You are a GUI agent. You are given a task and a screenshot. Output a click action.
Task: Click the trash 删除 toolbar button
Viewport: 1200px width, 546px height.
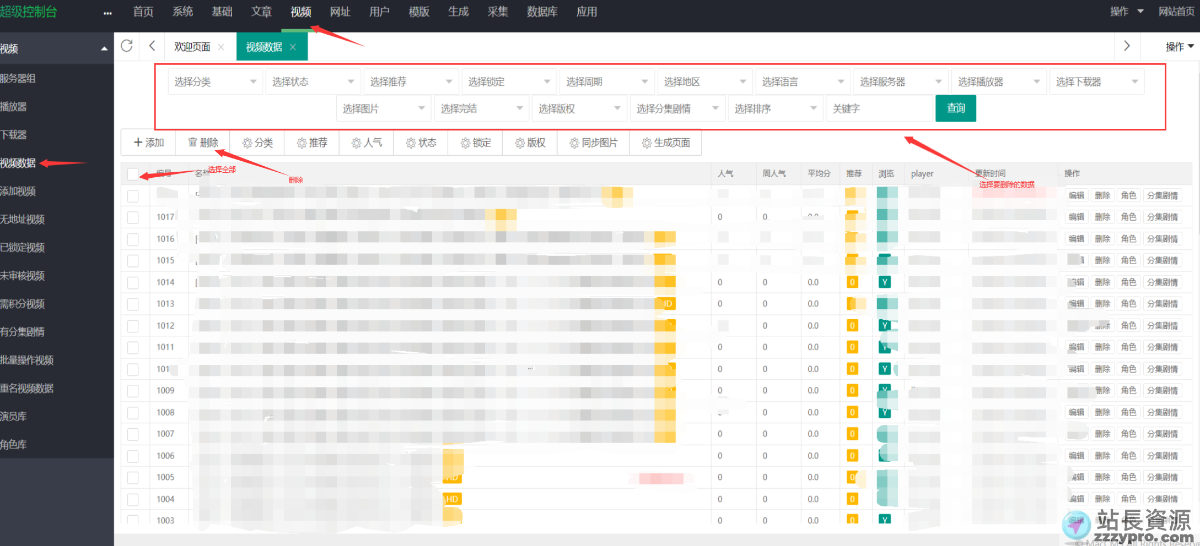pos(203,143)
